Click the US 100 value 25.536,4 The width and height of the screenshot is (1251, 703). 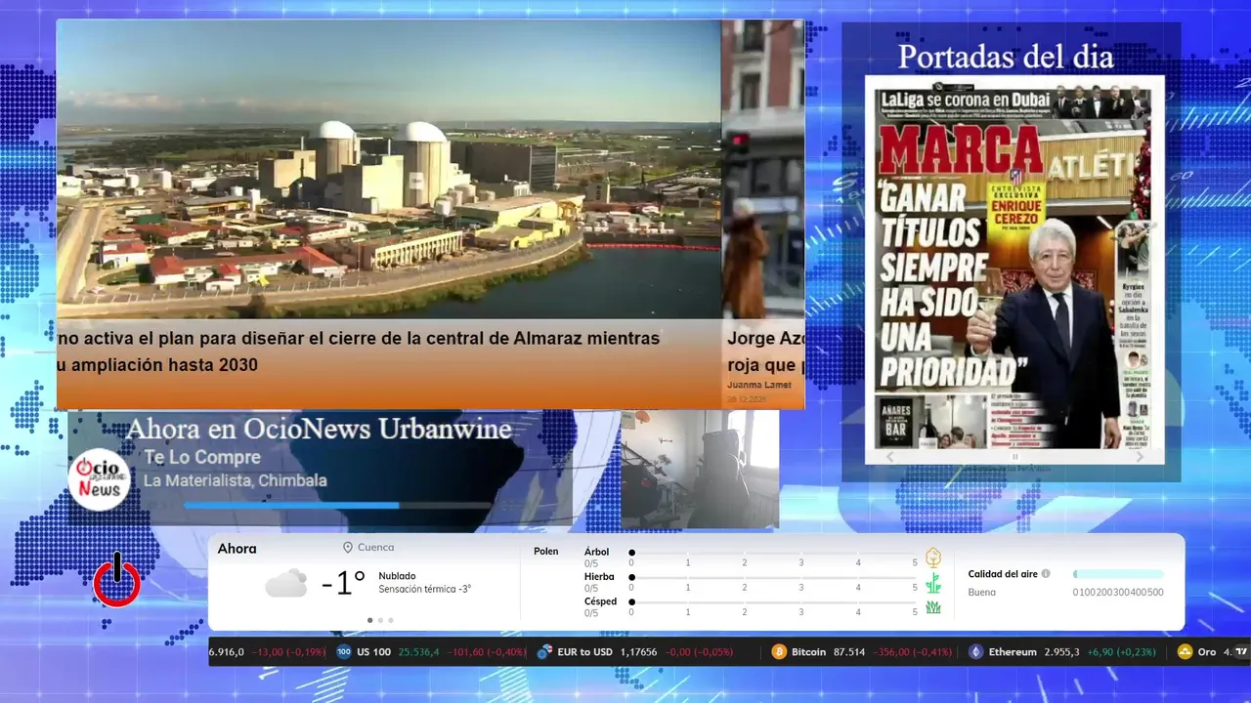pyautogui.click(x=419, y=652)
